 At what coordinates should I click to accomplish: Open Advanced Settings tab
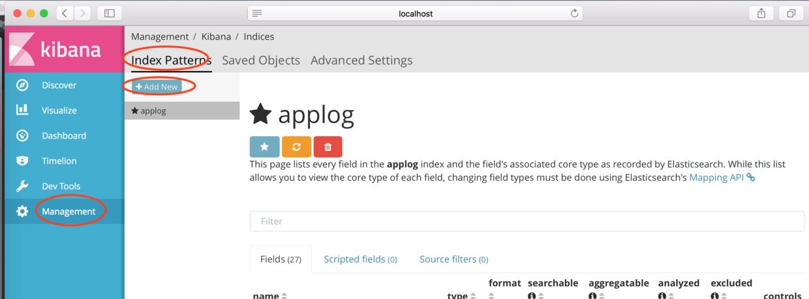(x=361, y=60)
